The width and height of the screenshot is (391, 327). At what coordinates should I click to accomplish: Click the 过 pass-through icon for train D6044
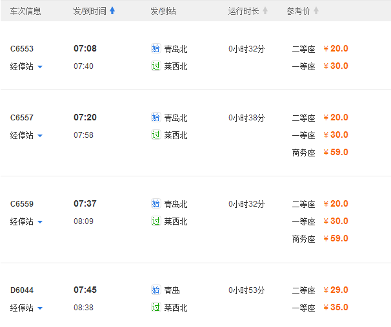pos(155,307)
